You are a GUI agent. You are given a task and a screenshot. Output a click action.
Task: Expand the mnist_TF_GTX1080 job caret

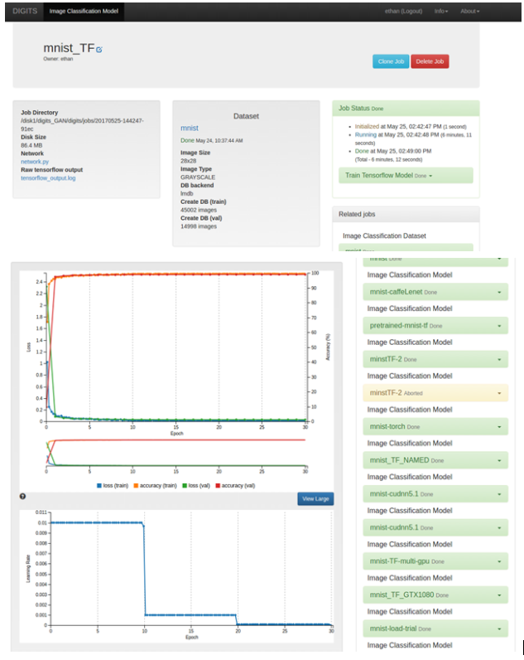click(499, 595)
